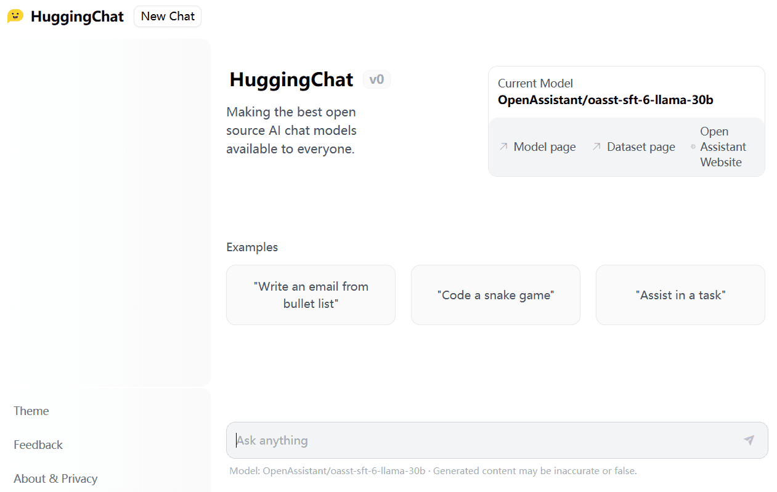Open the Feedback option in the sidebar
This screenshot has height=492, width=777.
pyautogui.click(x=38, y=445)
